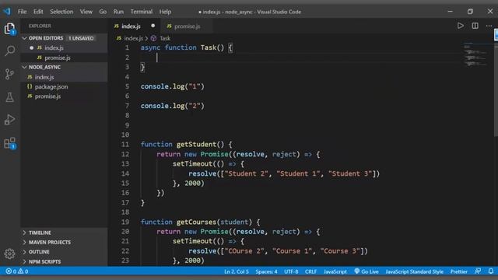
Task: Click Ln 2, Col 5 in status bar
Action: click(237, 271)
